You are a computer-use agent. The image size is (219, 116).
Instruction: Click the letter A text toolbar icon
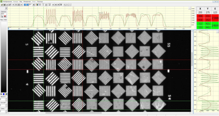[40, 5]
